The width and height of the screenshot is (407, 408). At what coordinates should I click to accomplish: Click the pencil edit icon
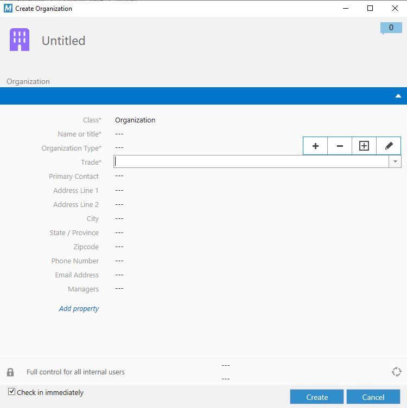(389, 146)
